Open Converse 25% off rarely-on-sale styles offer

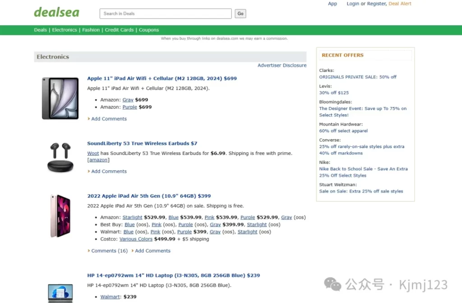361,150
